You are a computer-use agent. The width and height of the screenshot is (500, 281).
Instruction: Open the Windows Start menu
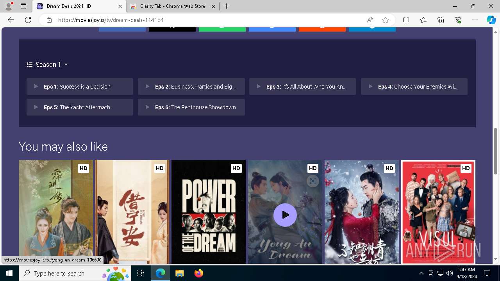9,273
